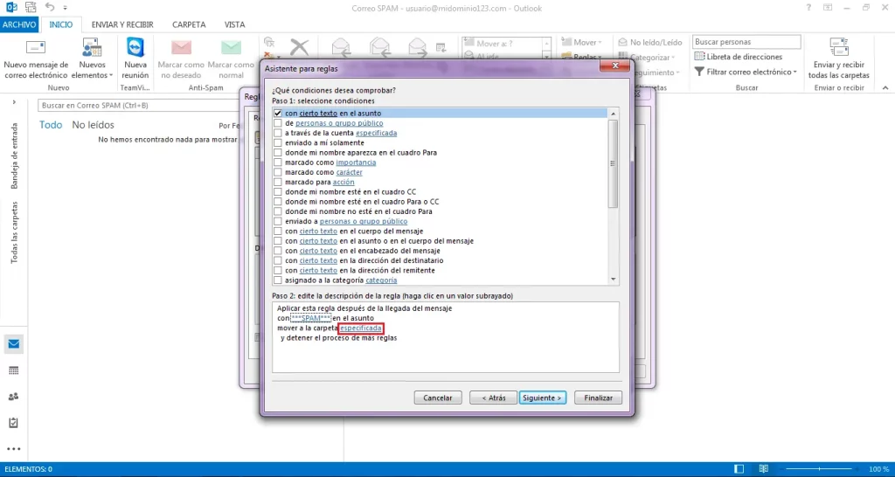Collapse the ribbon with the caret

(885, 88)
